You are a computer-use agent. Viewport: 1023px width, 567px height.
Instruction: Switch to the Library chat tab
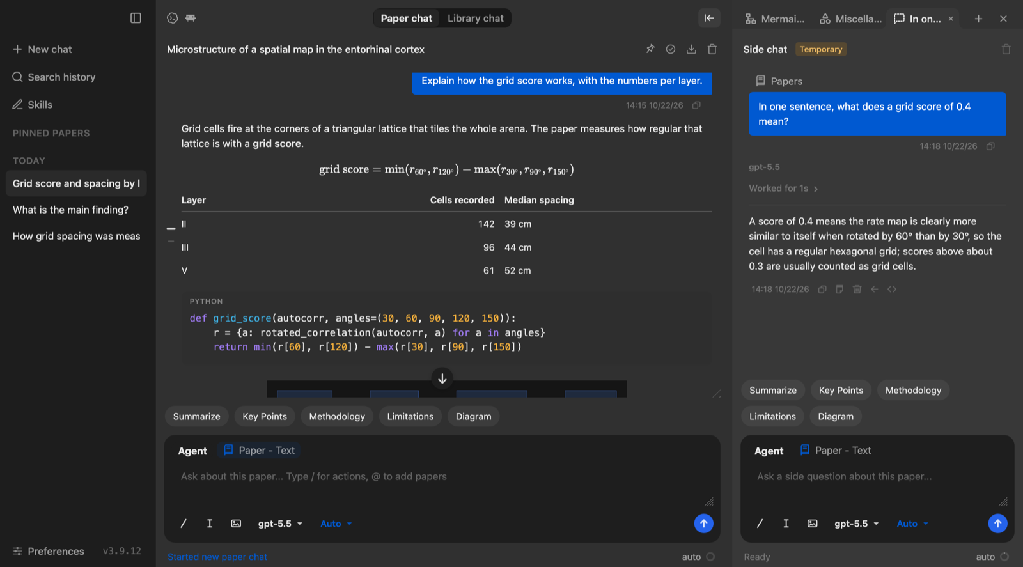[475, 19]
